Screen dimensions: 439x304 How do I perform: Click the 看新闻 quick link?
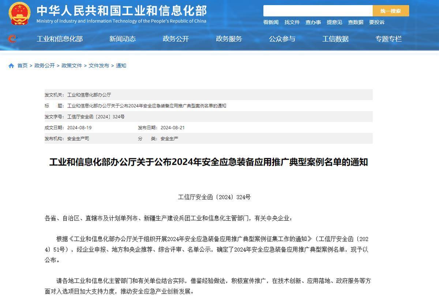[271, 22]
